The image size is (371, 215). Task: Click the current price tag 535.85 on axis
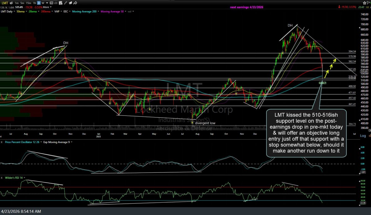[364, 72]
